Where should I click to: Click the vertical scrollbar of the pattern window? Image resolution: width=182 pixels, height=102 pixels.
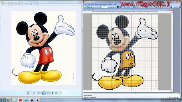point(172,51)
